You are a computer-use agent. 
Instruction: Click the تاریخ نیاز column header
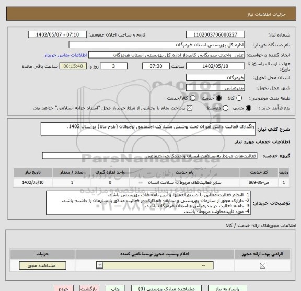coord(33,172)
